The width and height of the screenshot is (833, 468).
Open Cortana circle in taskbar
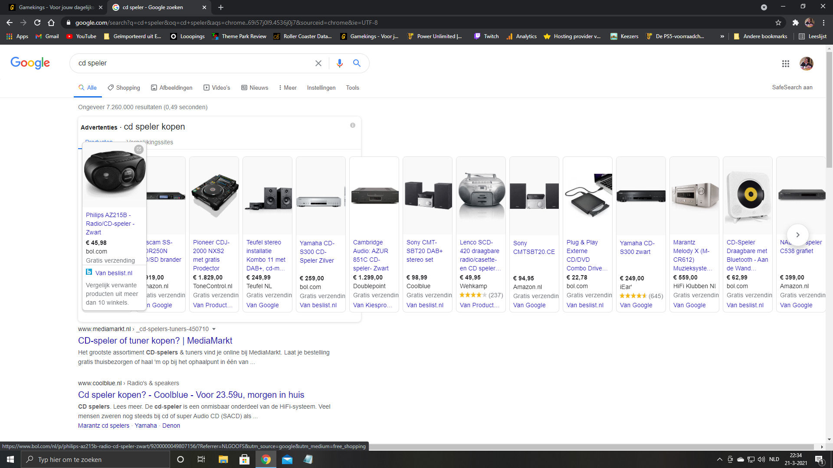coord(180,459)
